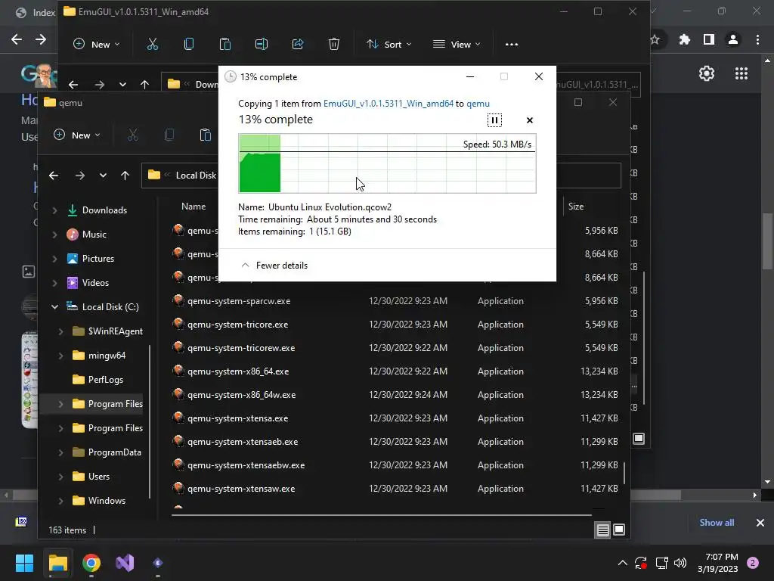Screen dimensions: 774x581
Task: Open New dropdown in qemu window
Action: 77,135
